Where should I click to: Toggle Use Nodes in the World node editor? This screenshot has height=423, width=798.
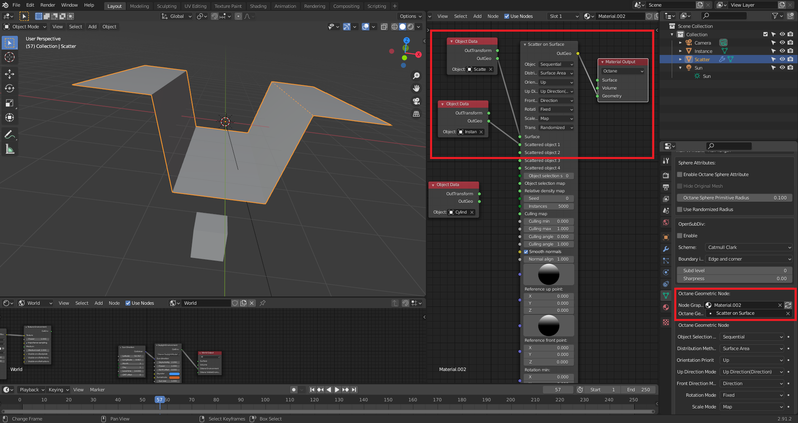point(128,303)
